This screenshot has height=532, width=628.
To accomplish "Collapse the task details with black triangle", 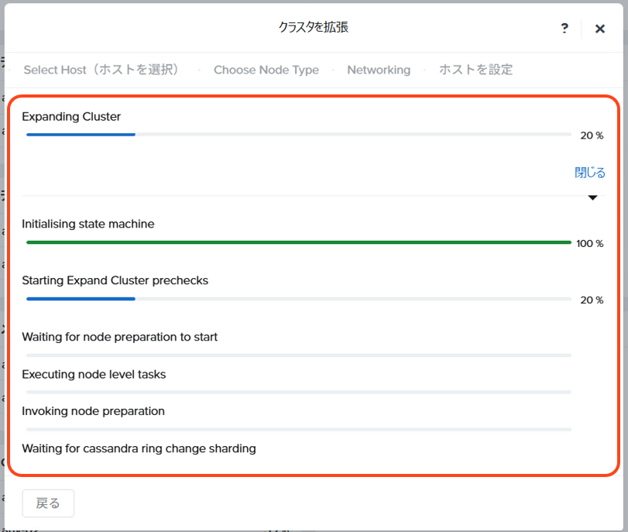I will [592, 197].
